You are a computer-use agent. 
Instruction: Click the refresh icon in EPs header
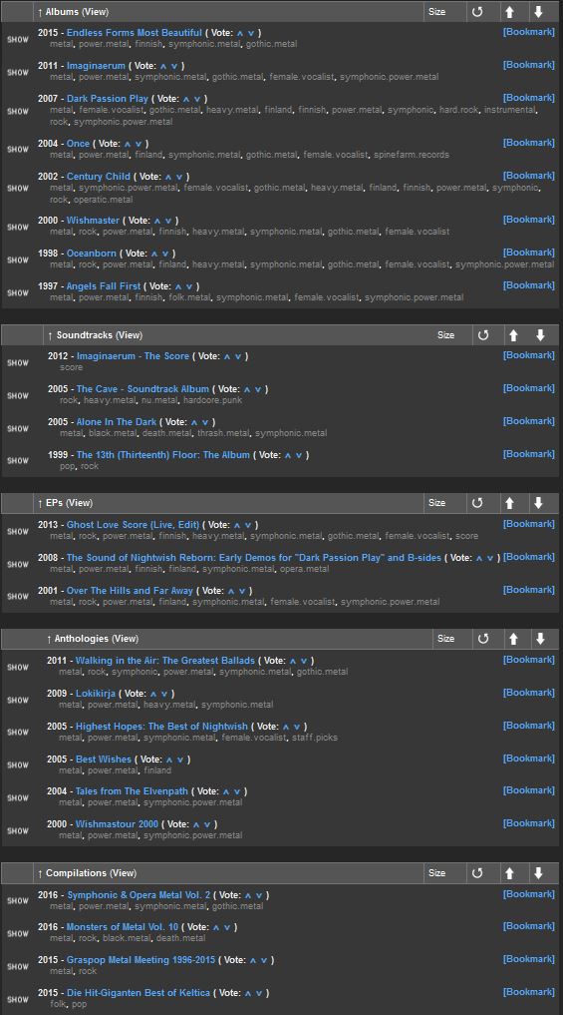[477, 503]
